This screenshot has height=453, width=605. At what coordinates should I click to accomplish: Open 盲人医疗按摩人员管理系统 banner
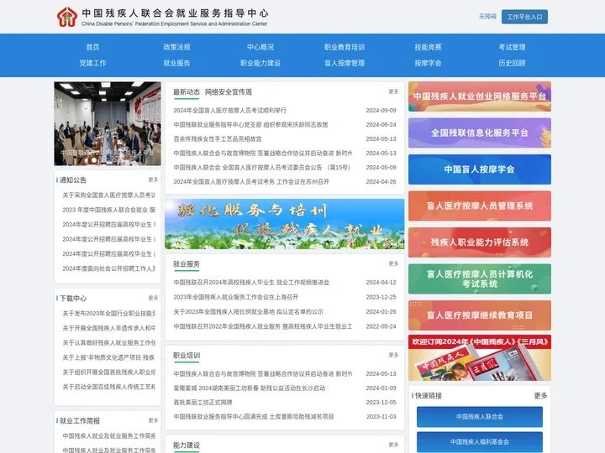480,206
